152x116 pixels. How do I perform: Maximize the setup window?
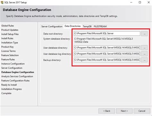coord(140,2)
